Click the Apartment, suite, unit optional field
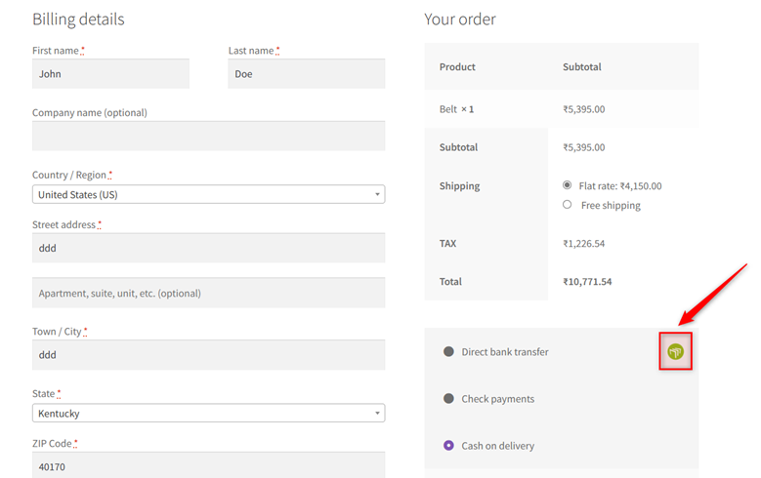 pos(209,293)
